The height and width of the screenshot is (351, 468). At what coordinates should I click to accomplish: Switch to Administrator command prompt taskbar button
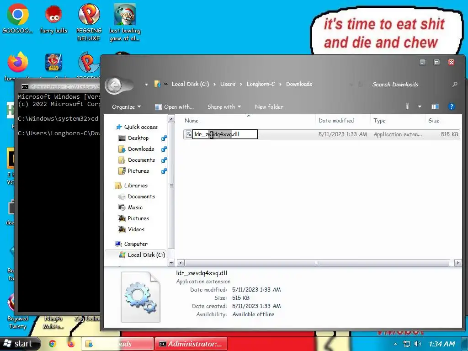click(x=191, y=344)
